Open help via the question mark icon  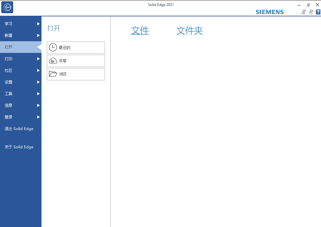[318, 12]
